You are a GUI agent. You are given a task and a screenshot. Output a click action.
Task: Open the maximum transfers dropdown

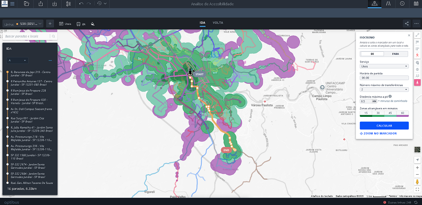[x=384, y=89]
